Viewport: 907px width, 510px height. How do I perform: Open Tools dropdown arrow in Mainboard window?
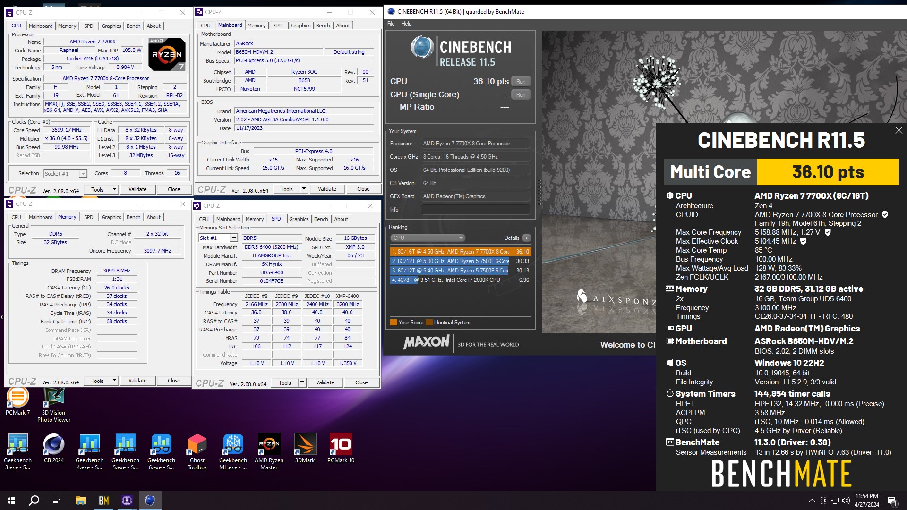[304, 189]
